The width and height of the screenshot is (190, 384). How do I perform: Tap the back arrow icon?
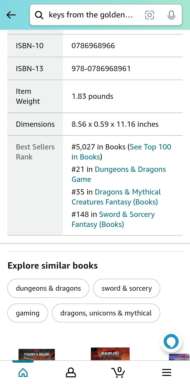tap(11, 15)
